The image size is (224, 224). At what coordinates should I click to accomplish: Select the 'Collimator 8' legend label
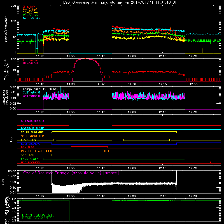(32, 92)
